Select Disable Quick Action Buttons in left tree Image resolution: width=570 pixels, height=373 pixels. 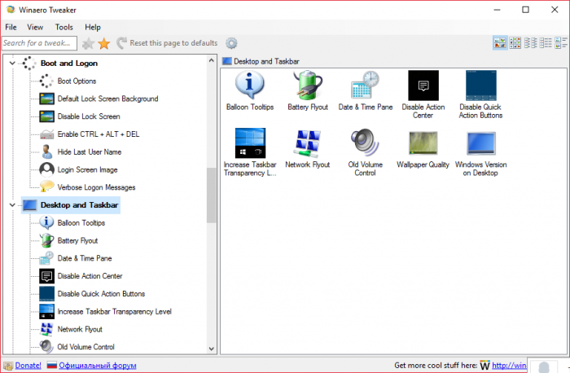[x=101, y=294]
